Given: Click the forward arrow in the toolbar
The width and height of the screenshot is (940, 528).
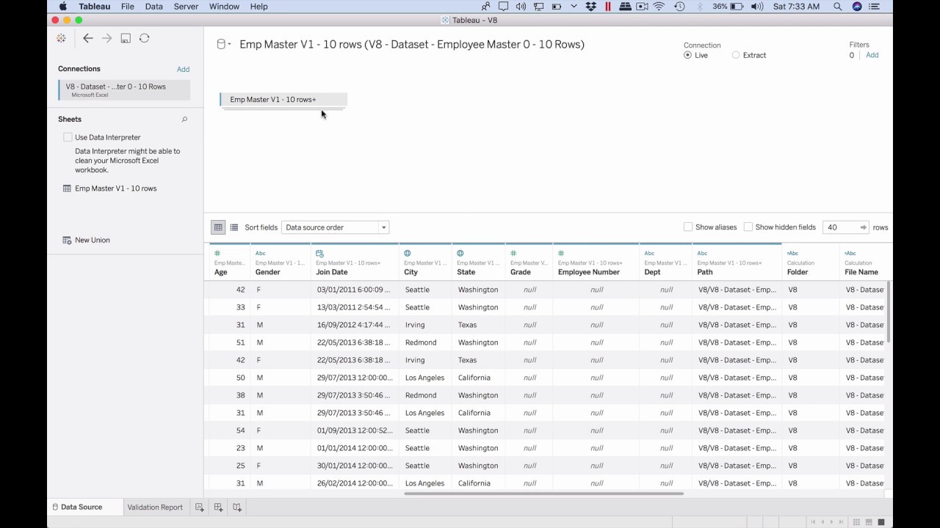Looking at the screenshot, I should pos(107,38).
